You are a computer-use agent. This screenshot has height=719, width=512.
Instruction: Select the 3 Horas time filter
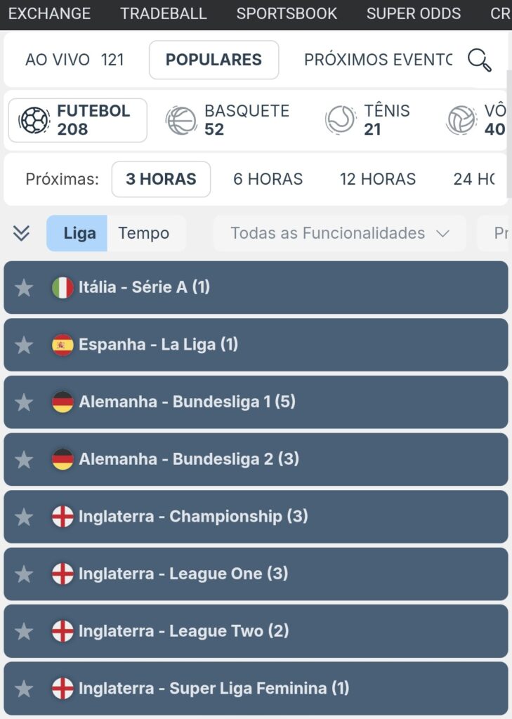[161, 179]
